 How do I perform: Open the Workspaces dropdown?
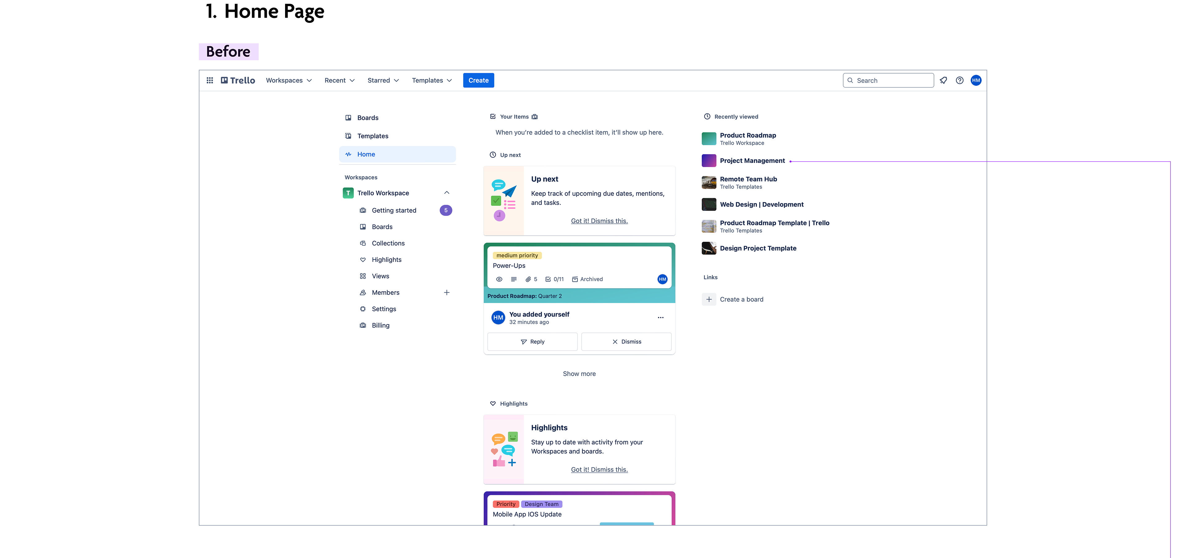289,80
